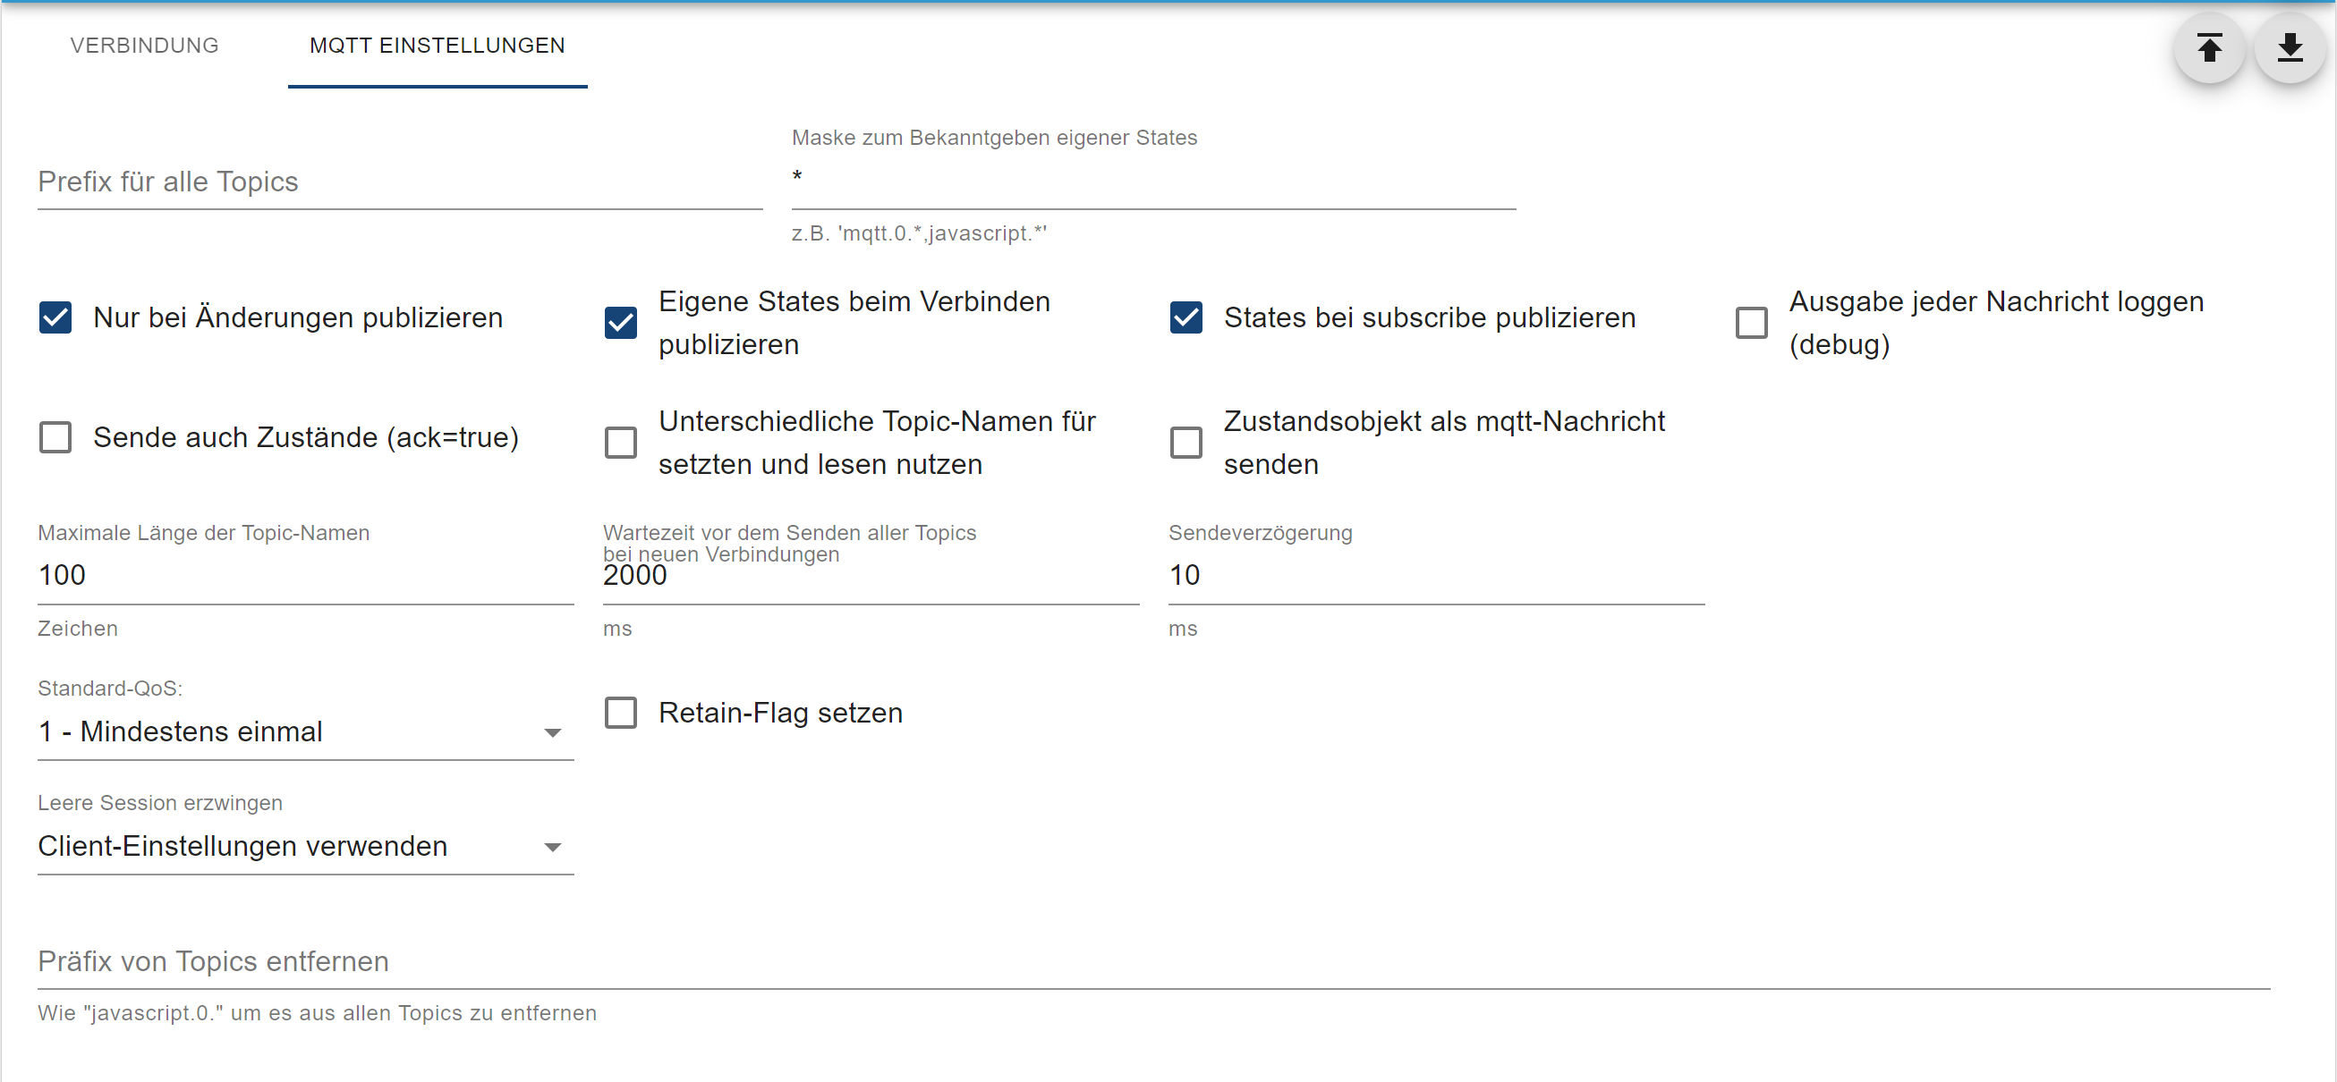Click the Prefix für alle Topics field

point(399,182)
